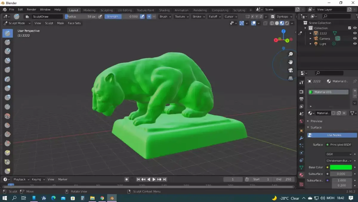358x202 pixels.
Task: Open the Render menu
Action: click(31, 10)
